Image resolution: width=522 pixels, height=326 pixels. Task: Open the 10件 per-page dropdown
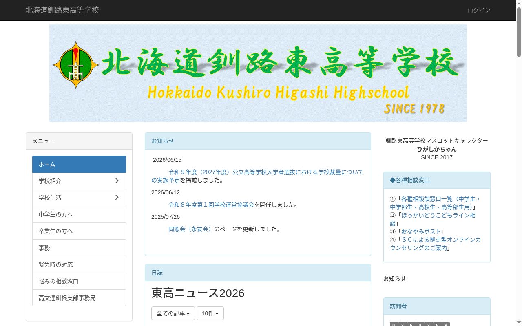click(210, 313)
